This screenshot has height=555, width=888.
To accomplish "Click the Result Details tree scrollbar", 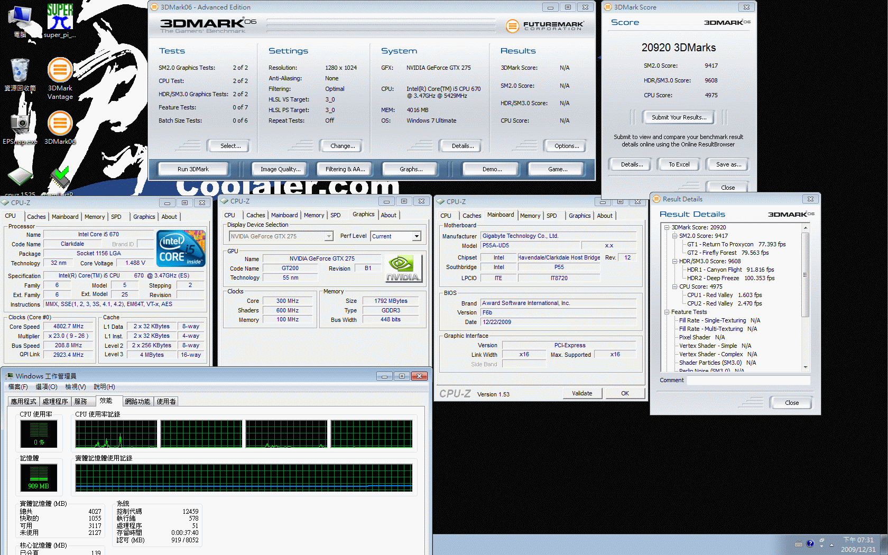I will (806, 275).
